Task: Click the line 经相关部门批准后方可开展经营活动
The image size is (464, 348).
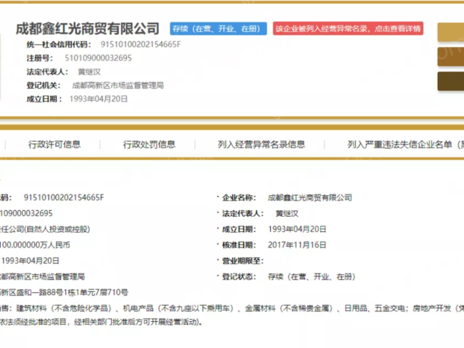Action: 136,322
